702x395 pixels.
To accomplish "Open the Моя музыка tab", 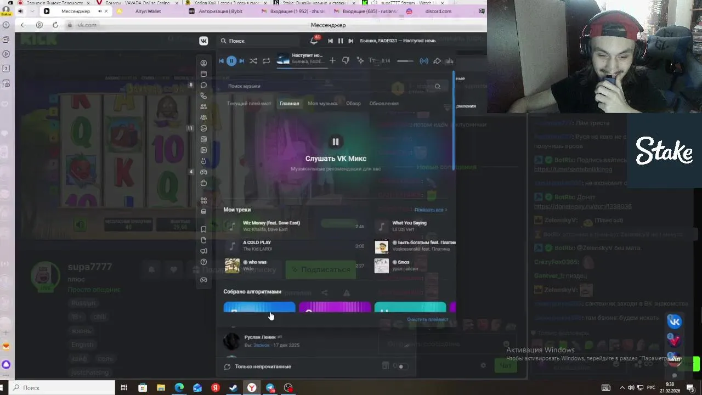I will (322, 103).
